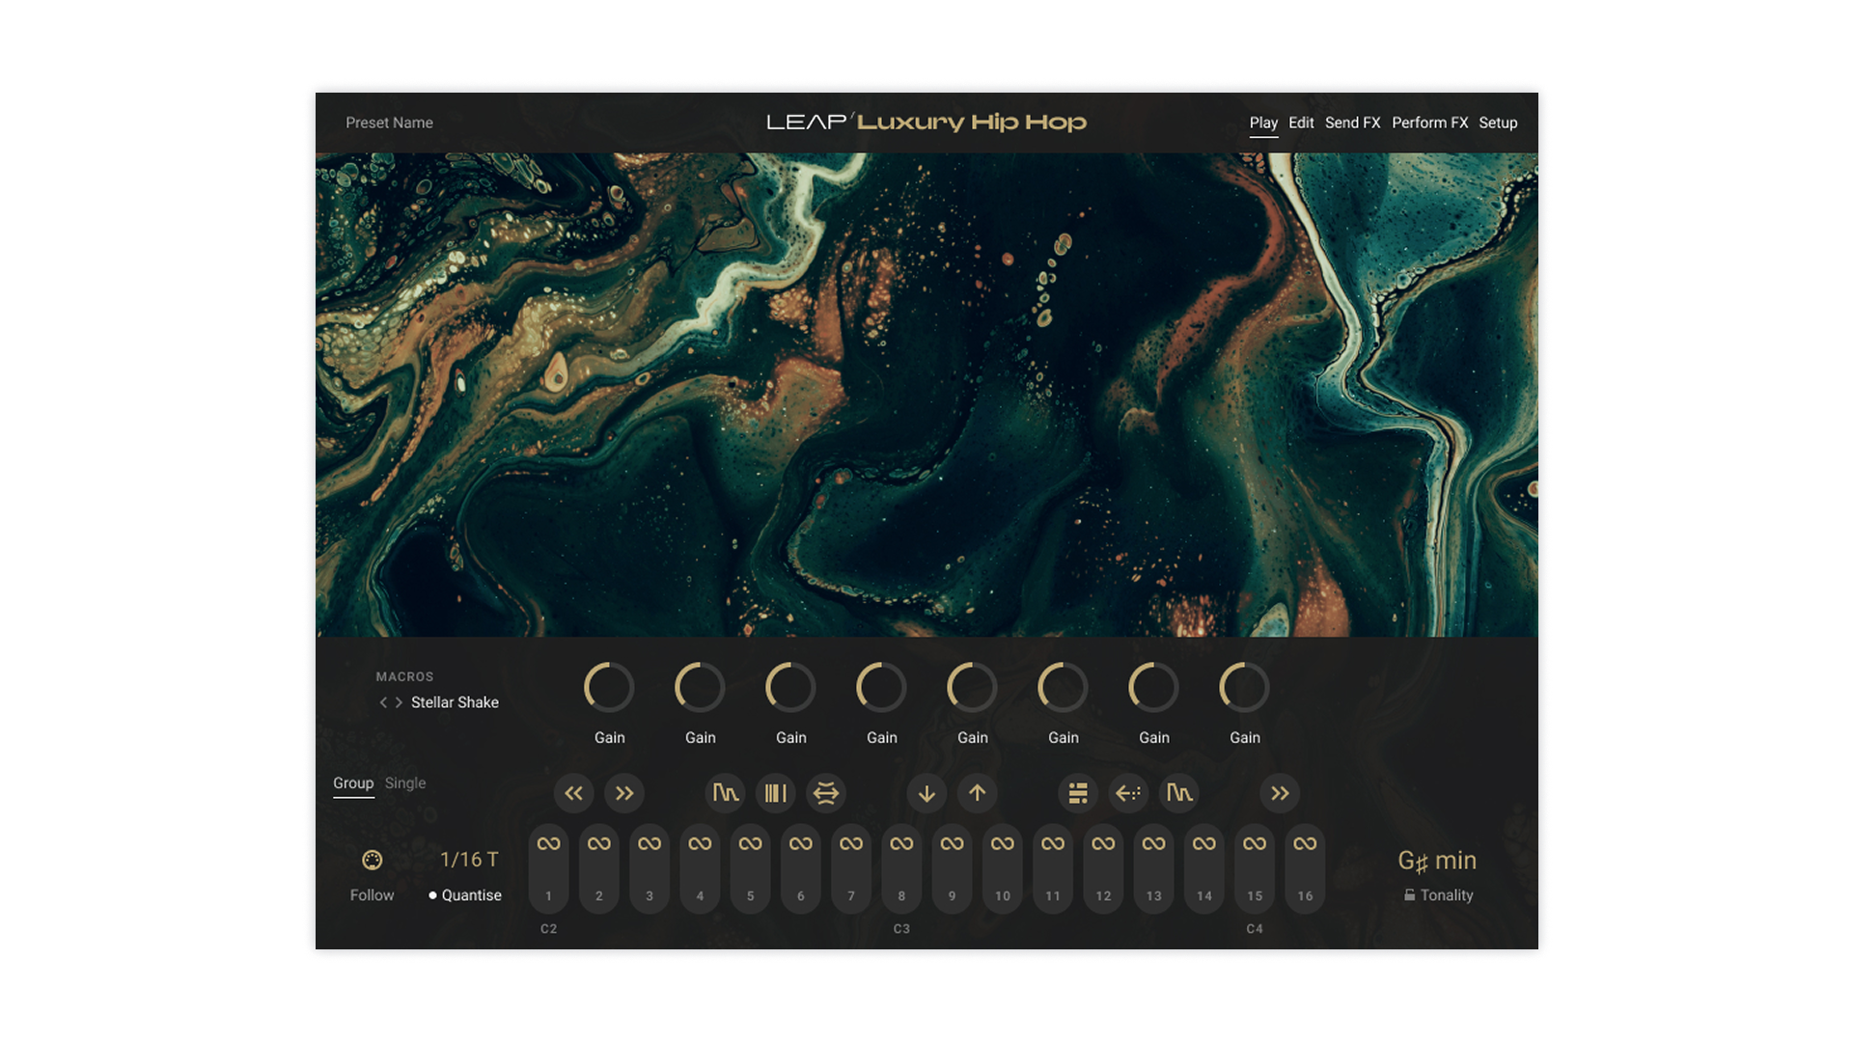Open the 1/16 T quantise value menu
The width and height of the screenshot is (1853, 1042).
point(469,860)
